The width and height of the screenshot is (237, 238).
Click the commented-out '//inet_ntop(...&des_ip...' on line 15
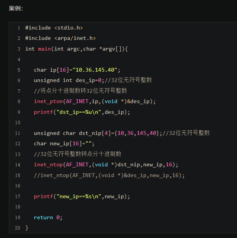tap(109, 176)
